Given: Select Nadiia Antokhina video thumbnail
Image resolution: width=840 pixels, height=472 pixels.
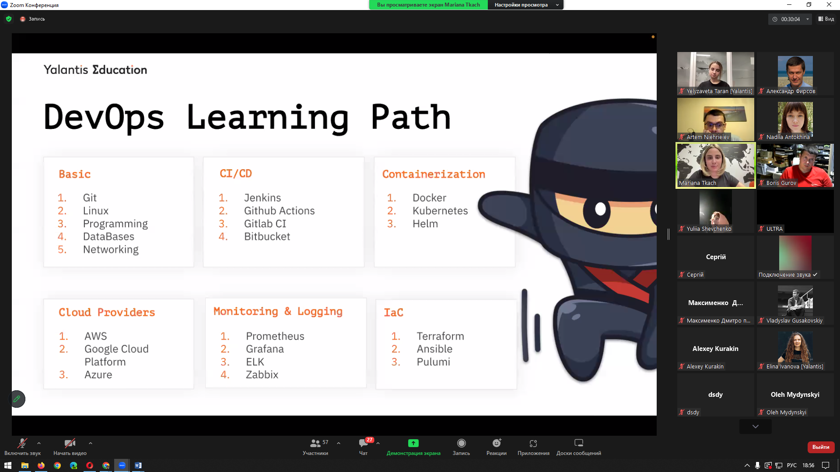Looking at the screenshot, I should coord(795,119).
